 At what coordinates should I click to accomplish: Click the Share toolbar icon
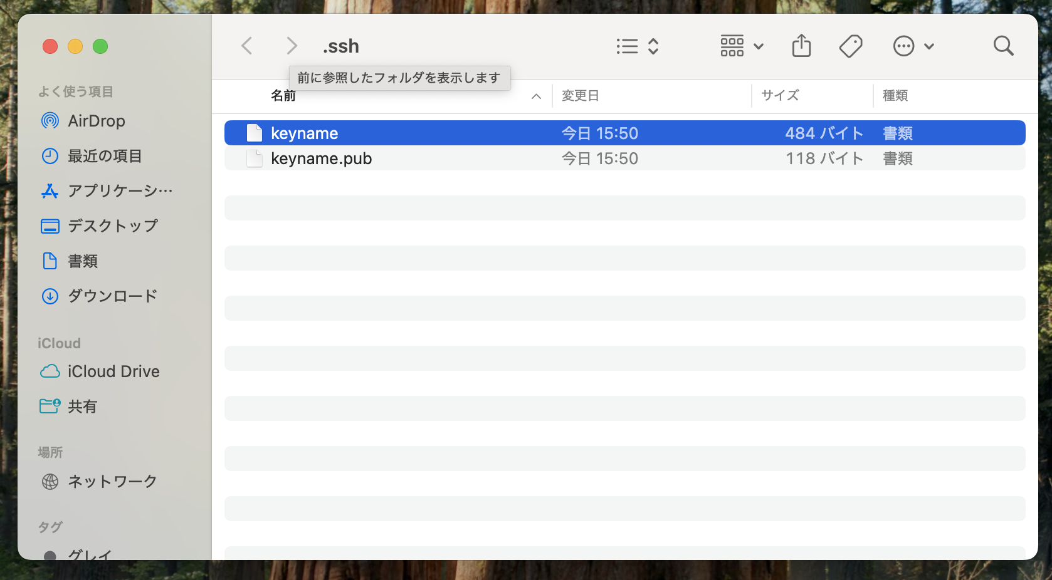click(801, 46)
